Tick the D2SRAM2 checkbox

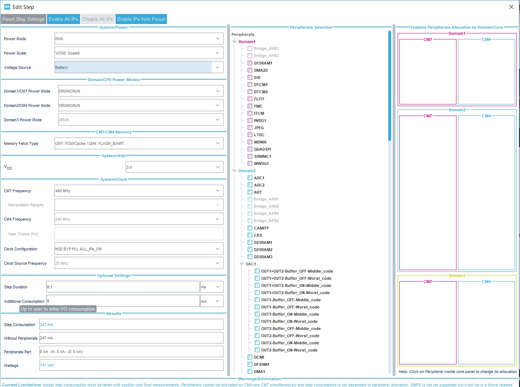click(x=250, y=250)
